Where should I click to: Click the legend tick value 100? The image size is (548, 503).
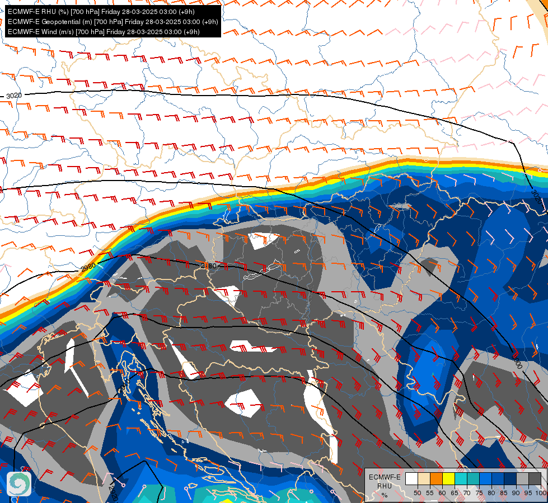(541, 493)
